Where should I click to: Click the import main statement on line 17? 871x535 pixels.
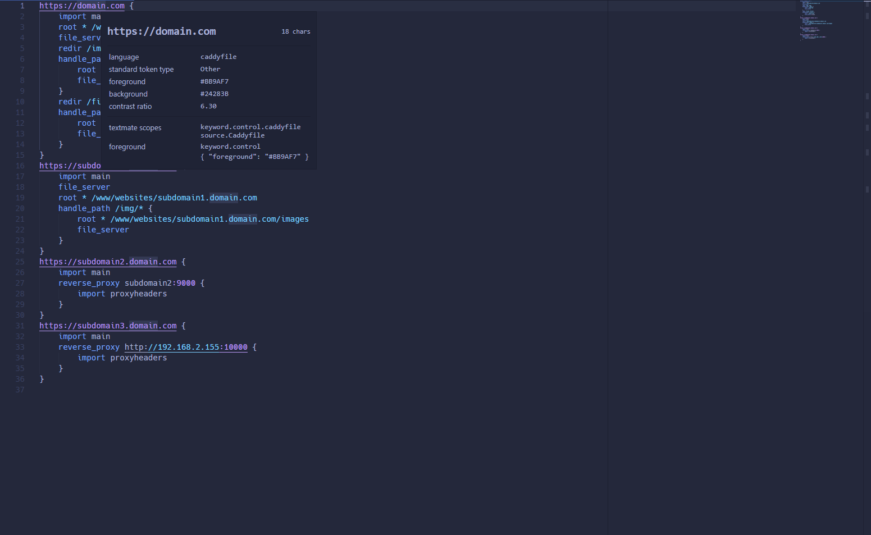84,176
